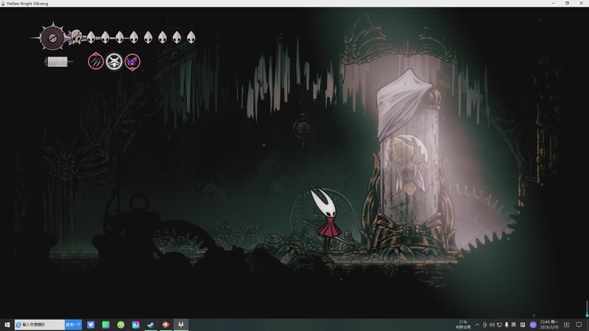Switch to Steam on the taskbar
This screenshot has height=331, width=589.
(151, 324)
